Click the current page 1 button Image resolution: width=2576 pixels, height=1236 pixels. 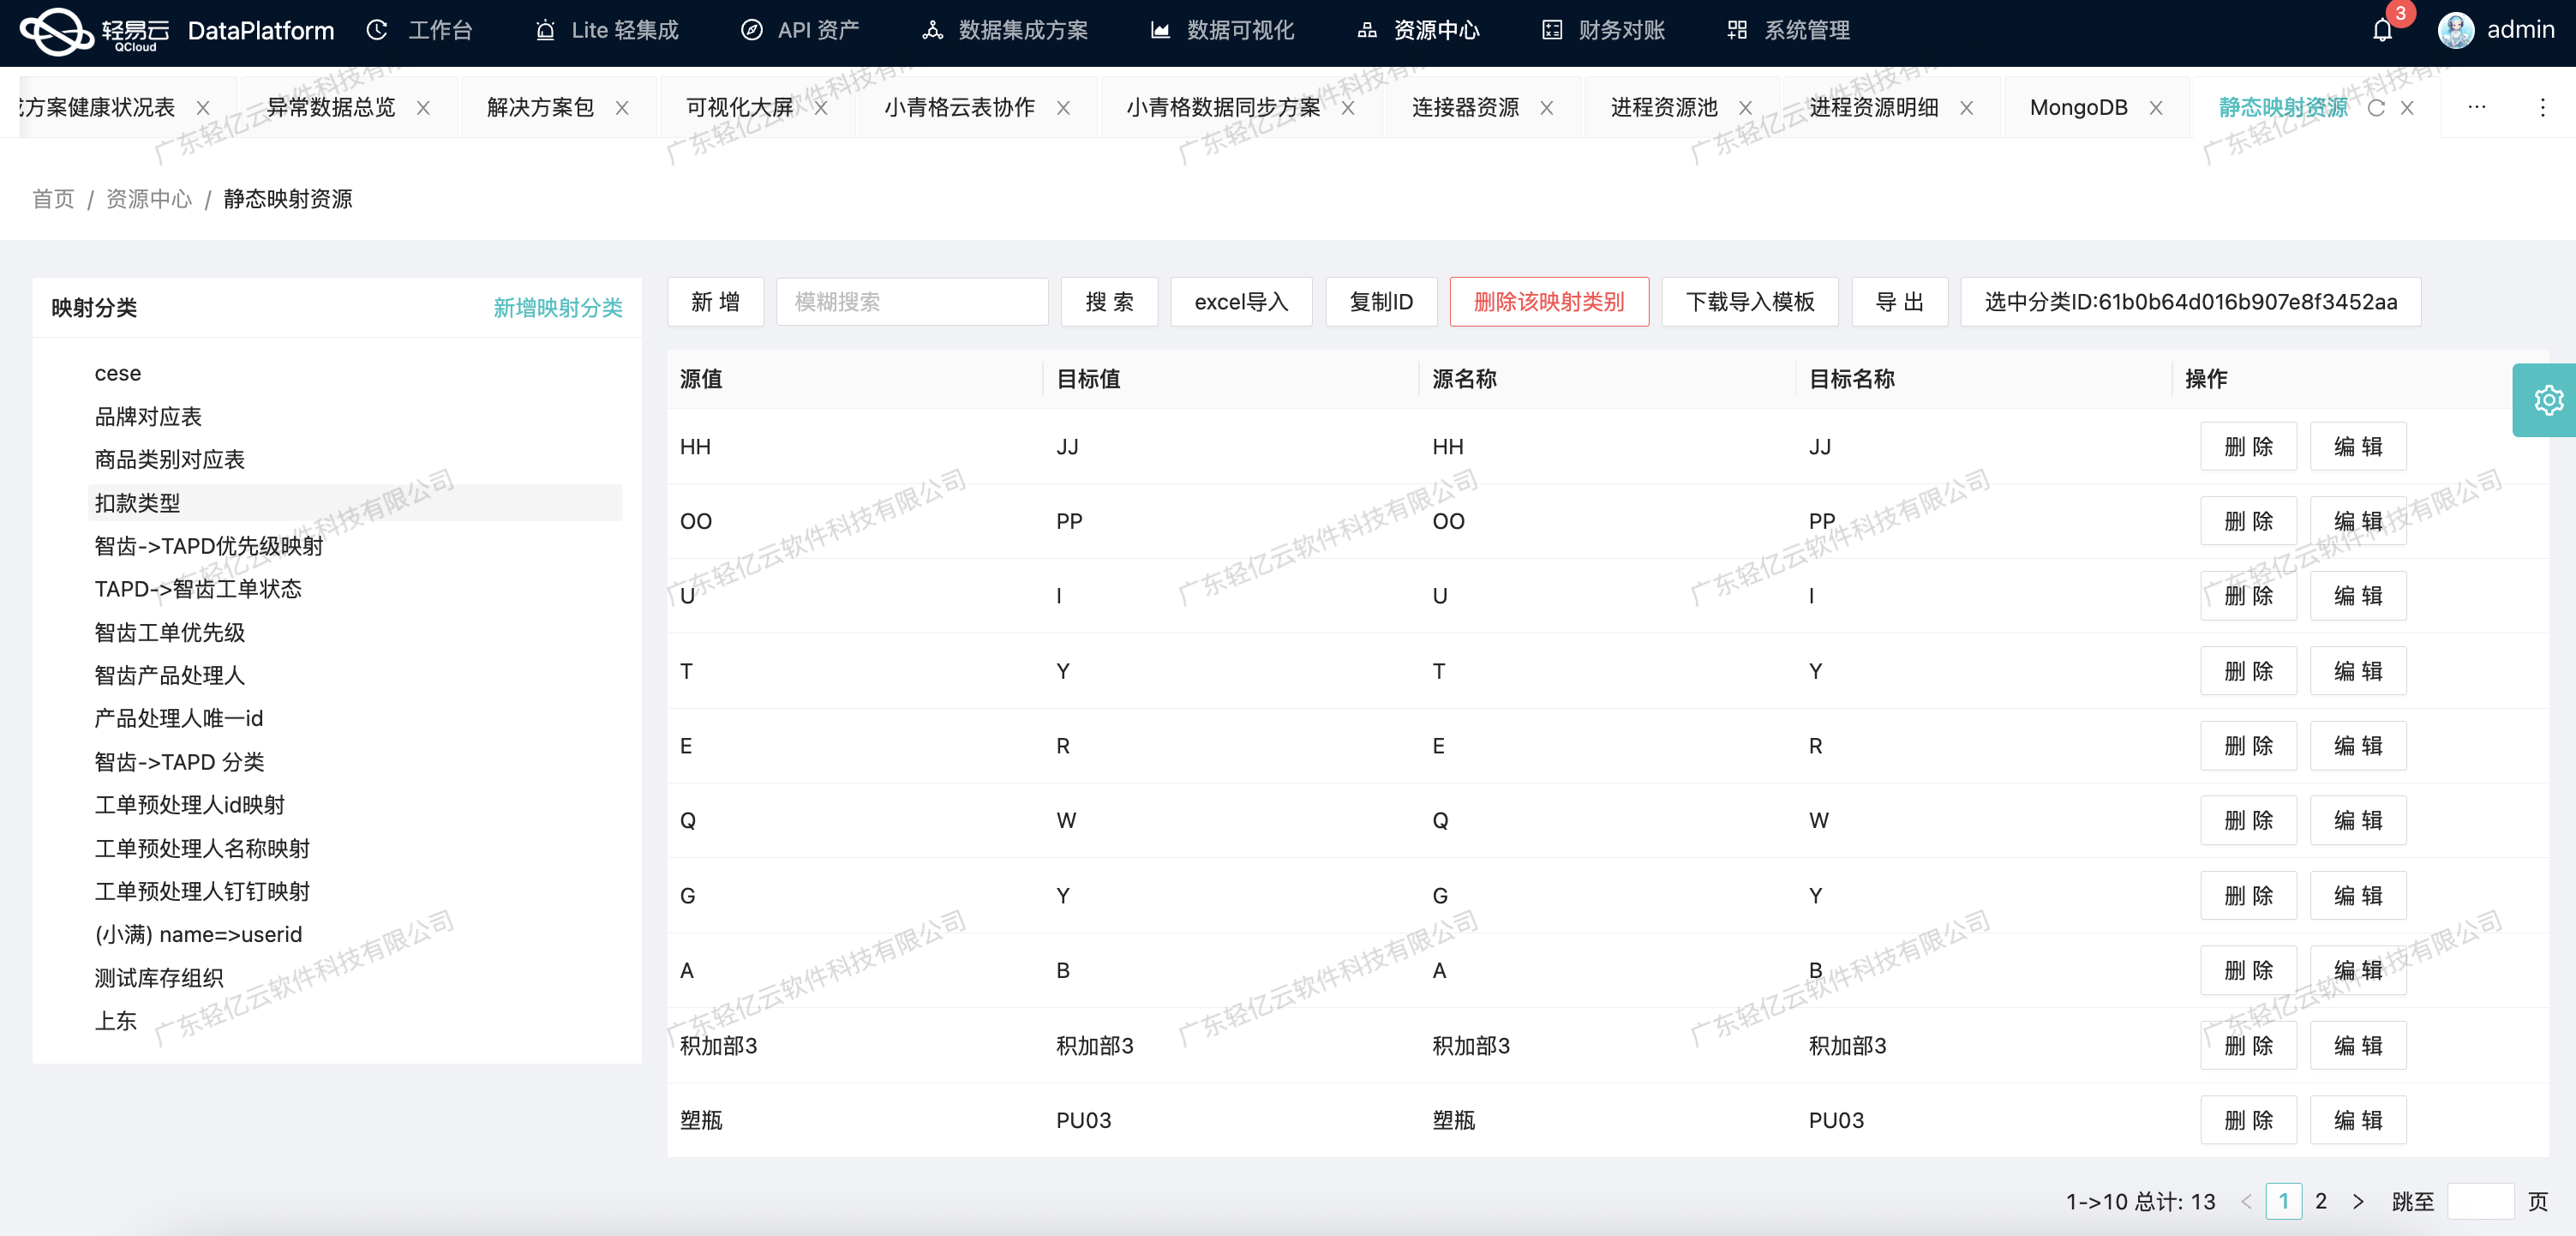click(x=2284, y=1201)
